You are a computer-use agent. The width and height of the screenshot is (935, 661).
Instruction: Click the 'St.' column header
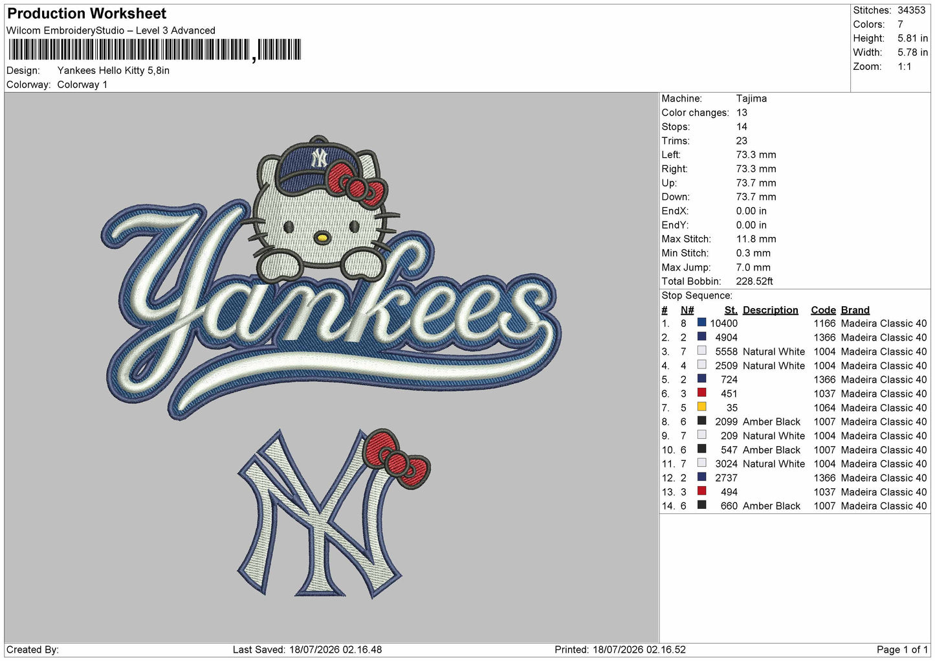pyautogui.click(x=731, y=310)
